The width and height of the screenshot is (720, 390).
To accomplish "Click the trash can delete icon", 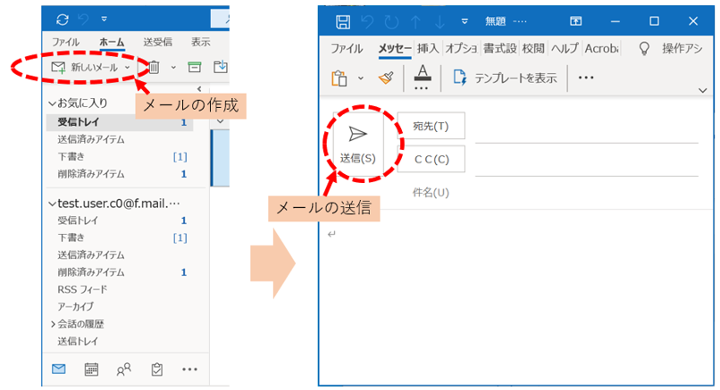I will point(154,67).
